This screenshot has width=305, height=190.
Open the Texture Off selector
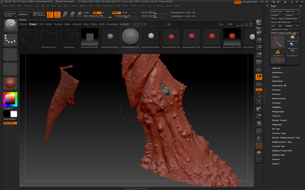click(10, 70)
